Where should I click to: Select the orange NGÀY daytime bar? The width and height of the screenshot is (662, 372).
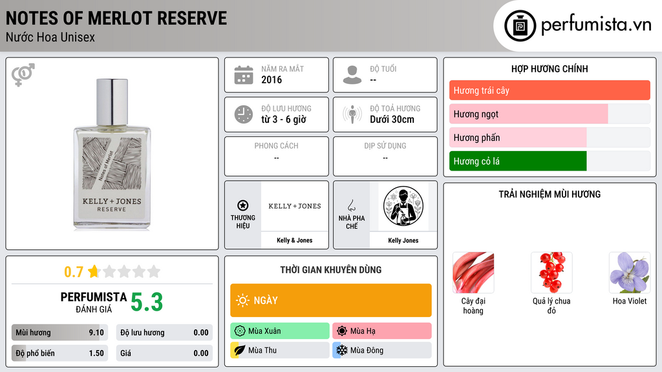[x=331, y=300]
